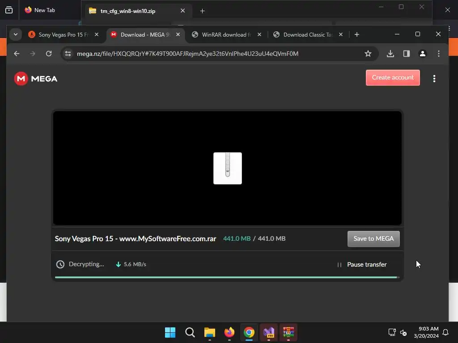Switch to WinRAR download tab
458x343 pixels.
[226, 35]
